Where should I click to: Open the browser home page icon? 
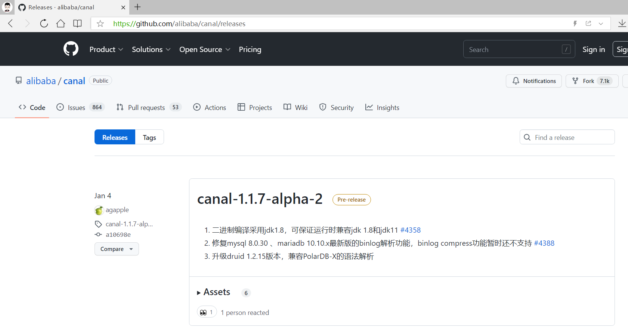pos(61,24)
